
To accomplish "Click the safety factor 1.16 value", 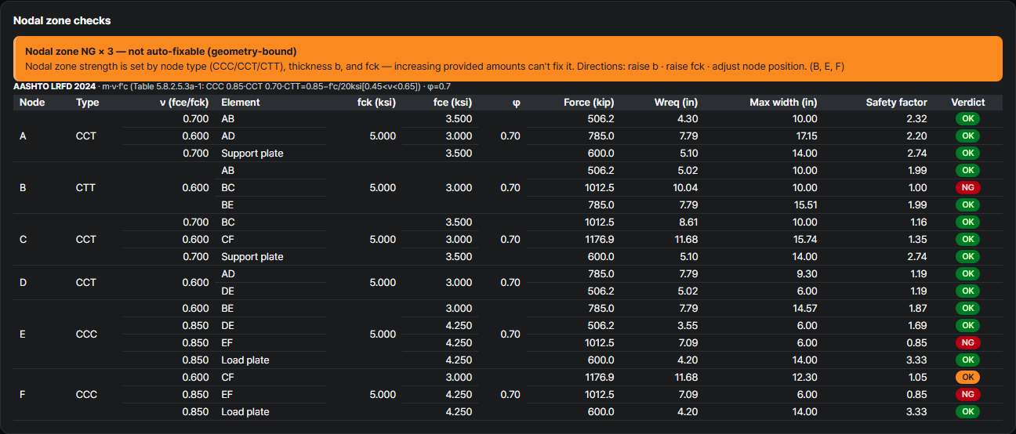I will 917,222.
